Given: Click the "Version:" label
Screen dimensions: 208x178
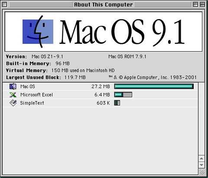Looking at the screenshot, I should point(16,56).
